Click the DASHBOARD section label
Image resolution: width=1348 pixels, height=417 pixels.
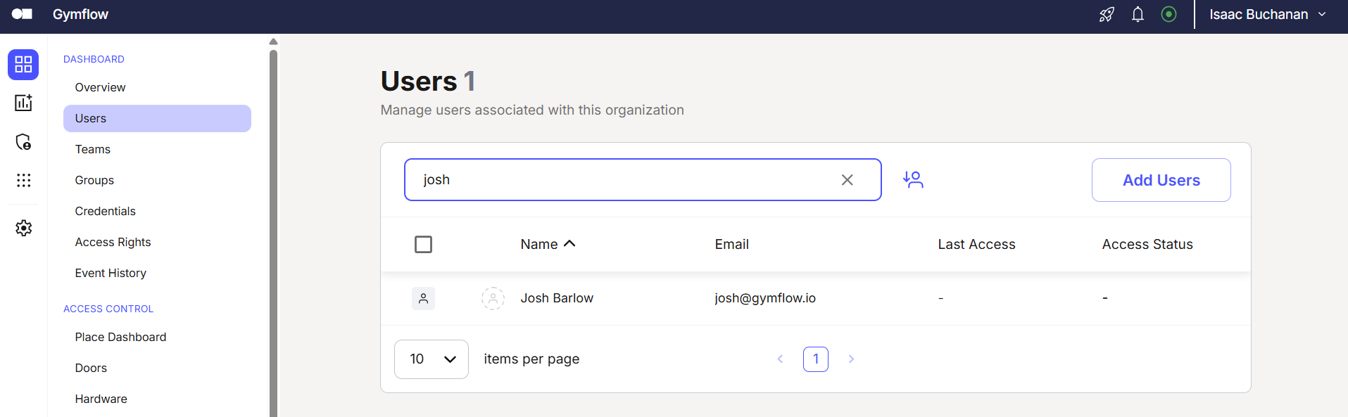(x=94, y=59)
